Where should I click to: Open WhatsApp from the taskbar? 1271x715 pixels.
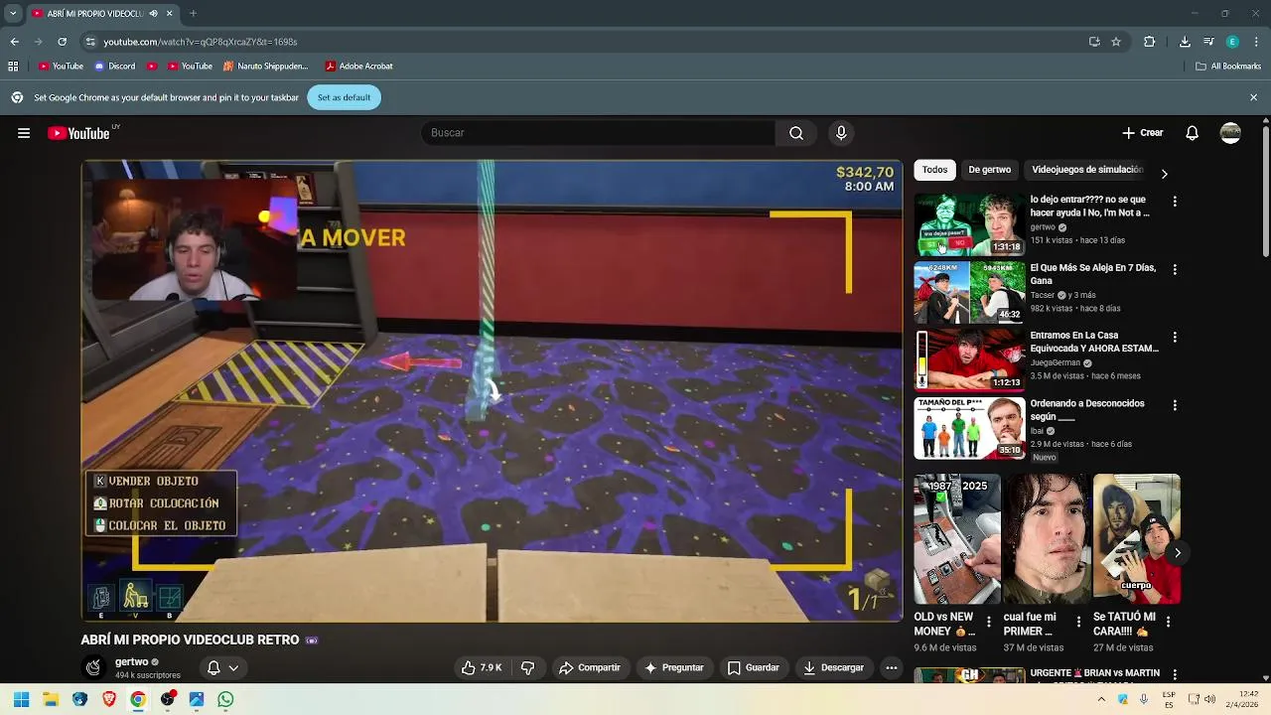[225, 699]
